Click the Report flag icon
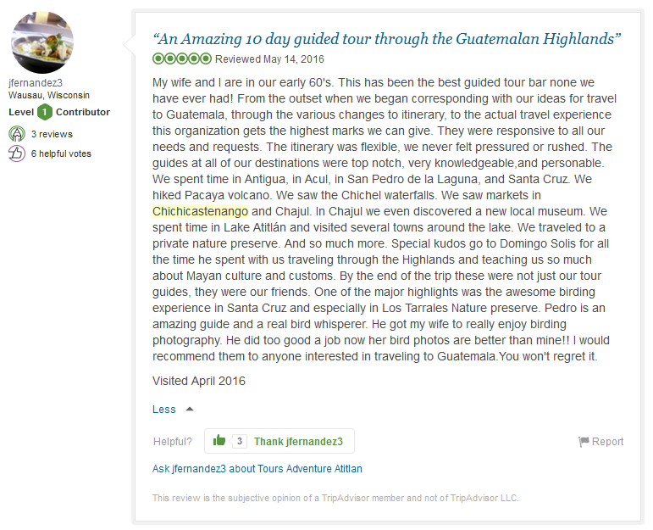 click(x=584, y=442)
